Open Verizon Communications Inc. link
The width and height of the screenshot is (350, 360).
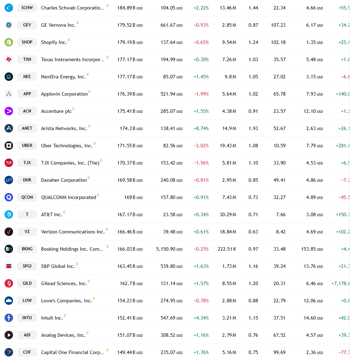(x=73, y=232)
